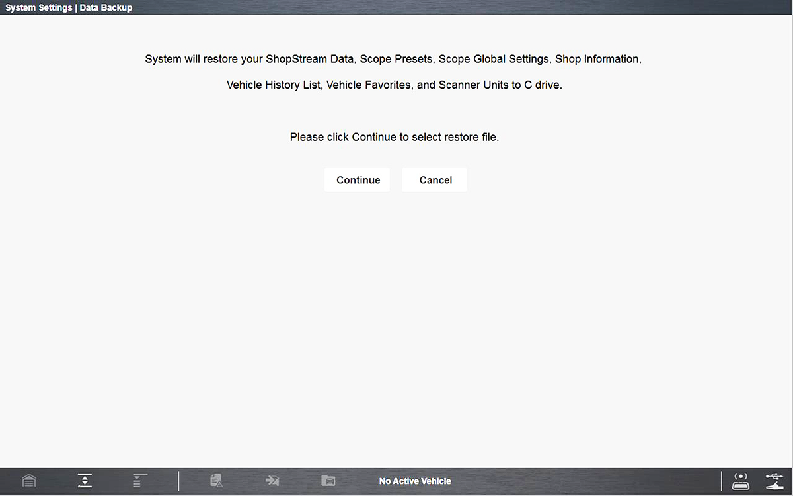Click the 'System will restore your ShopStream Data' line
Viewport: 793px width, 496px height.
coord(393,59)
